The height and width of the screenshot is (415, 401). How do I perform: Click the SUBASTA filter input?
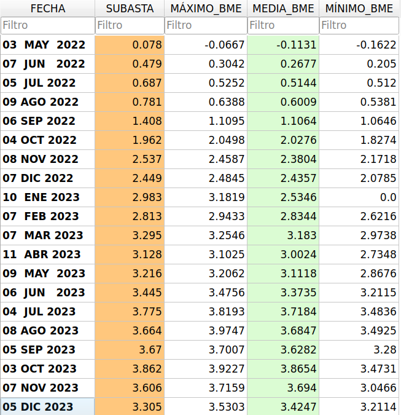coord(130,26)
